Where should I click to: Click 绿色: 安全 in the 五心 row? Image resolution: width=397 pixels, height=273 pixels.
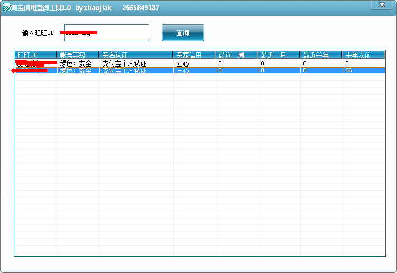coord(76,63)
